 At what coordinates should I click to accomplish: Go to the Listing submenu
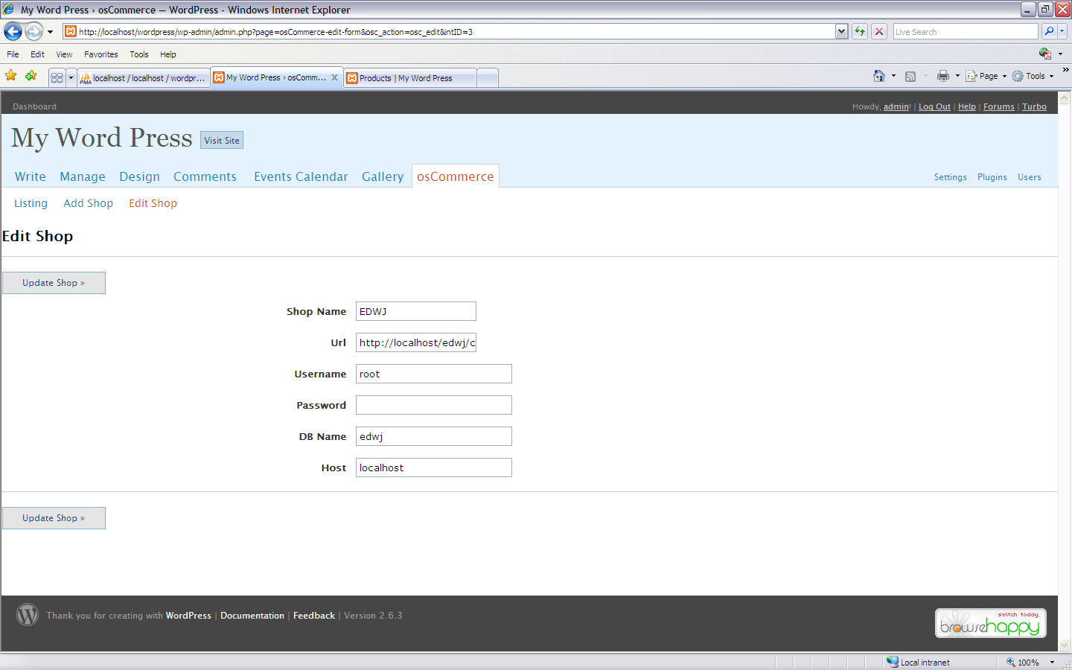point(31,203)
